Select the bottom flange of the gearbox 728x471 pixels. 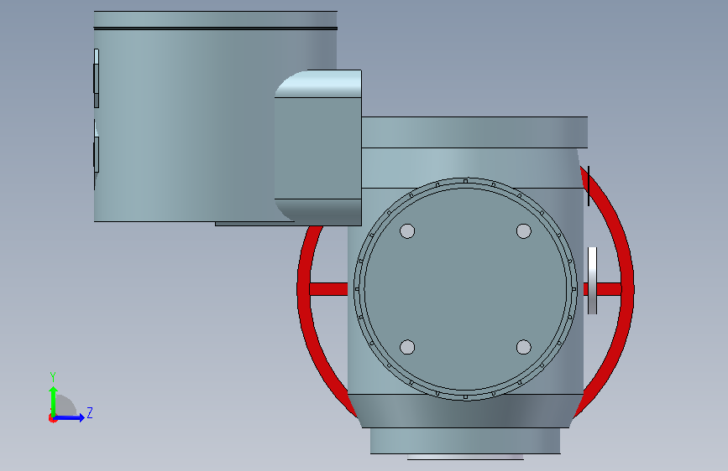465,440
